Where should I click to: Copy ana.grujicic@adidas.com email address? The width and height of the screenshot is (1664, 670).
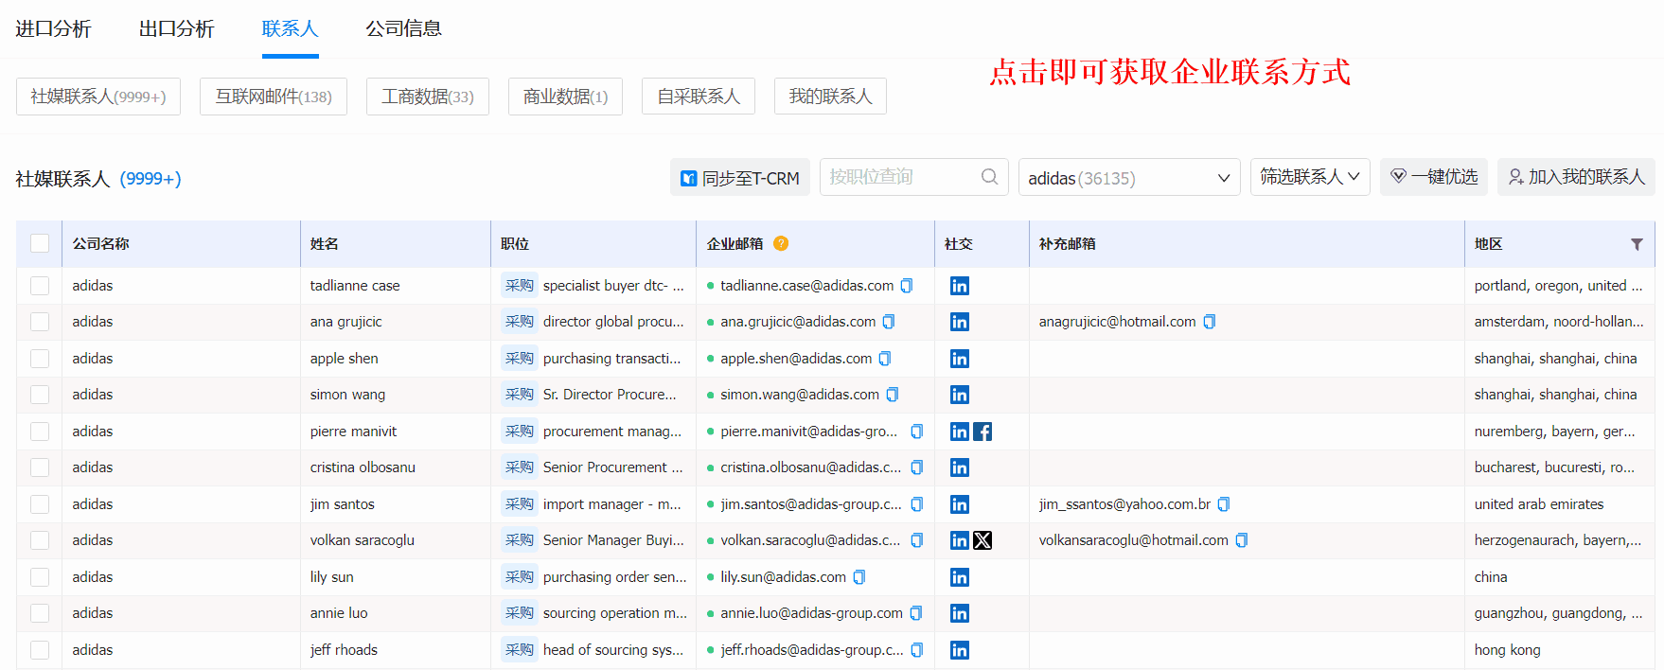[x=889, y=322]
